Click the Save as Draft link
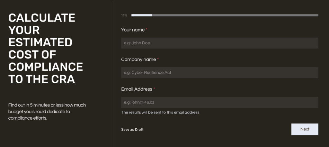329x147 pixels. pos(132,130)
